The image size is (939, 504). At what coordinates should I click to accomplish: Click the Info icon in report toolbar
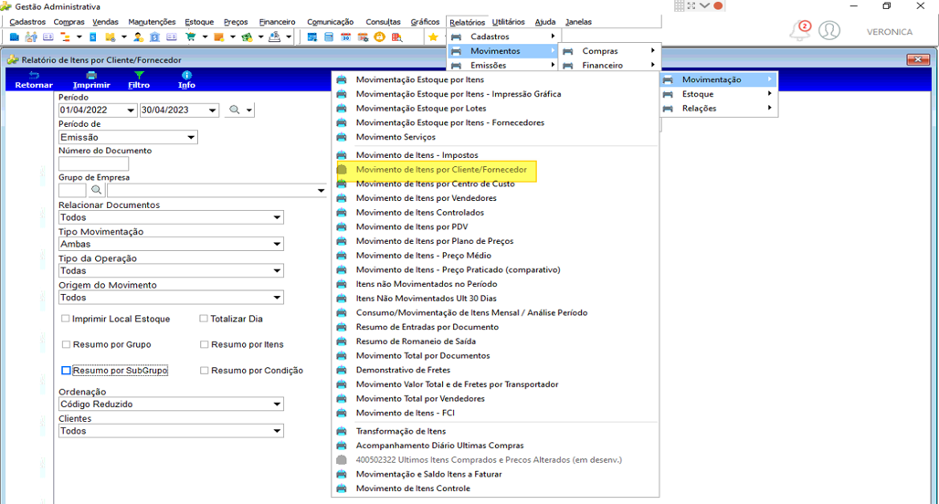point(186,79)
